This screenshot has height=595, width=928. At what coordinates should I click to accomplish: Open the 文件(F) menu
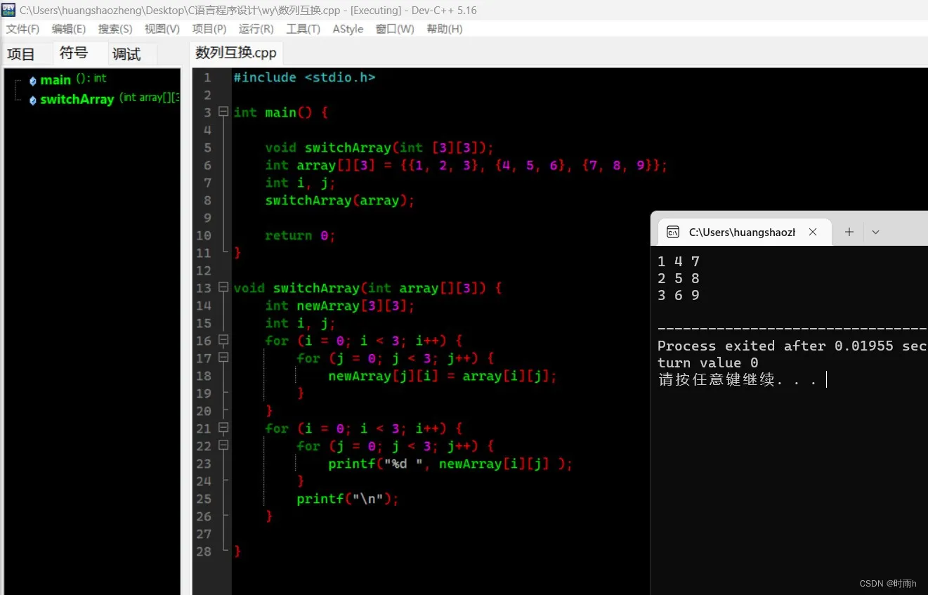[22, 29]
